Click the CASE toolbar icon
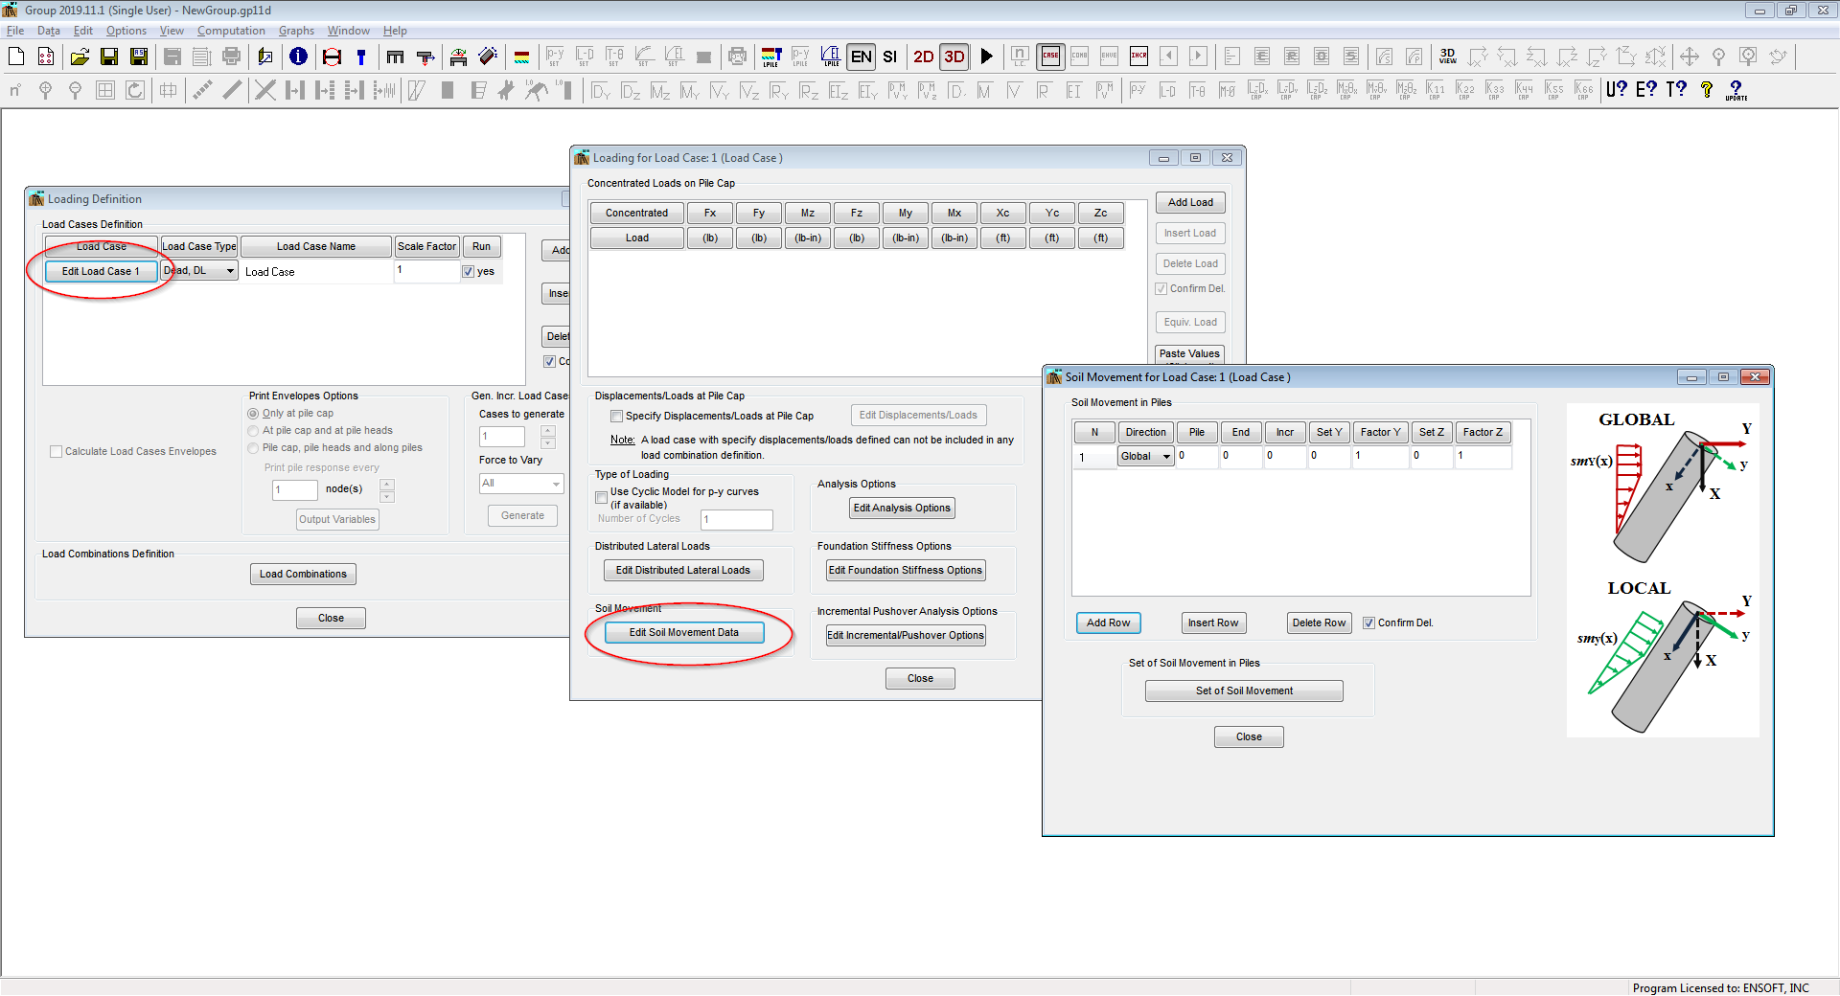This screenshot has height=996, width=1840. point(1050,57)
